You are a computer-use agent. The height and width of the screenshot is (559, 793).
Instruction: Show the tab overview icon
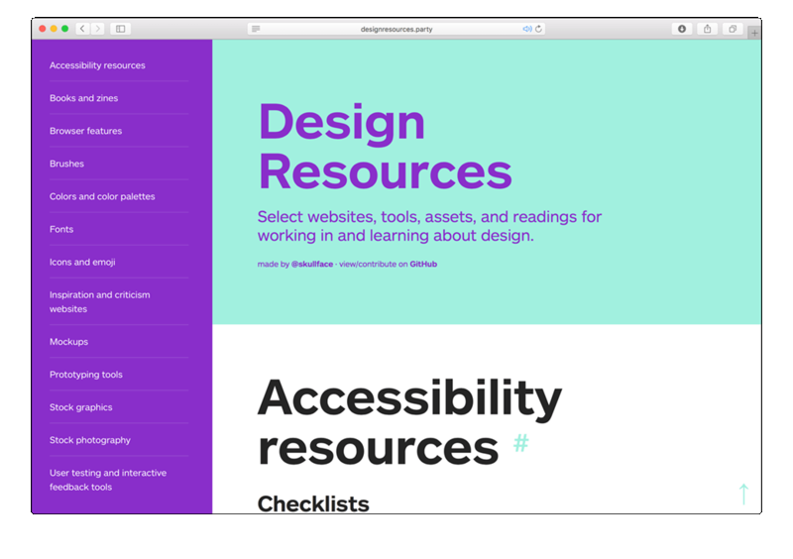(x=733, y=29)
